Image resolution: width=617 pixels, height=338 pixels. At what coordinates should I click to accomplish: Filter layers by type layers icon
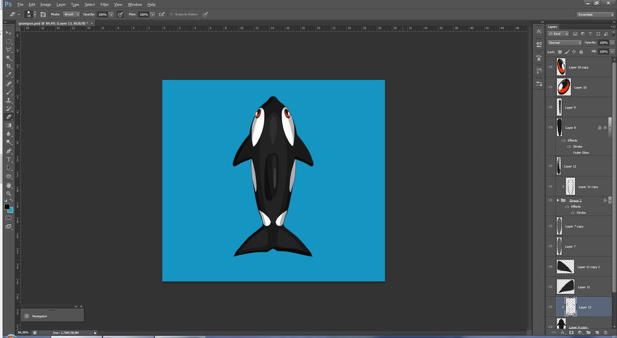591,33
